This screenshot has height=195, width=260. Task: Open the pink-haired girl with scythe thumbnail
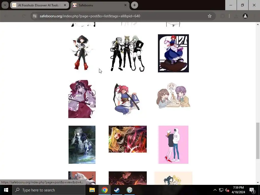127,99
